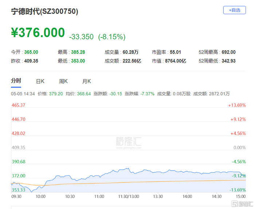
Task: Click the y-axis label 372.00
Action: (18, 176)
